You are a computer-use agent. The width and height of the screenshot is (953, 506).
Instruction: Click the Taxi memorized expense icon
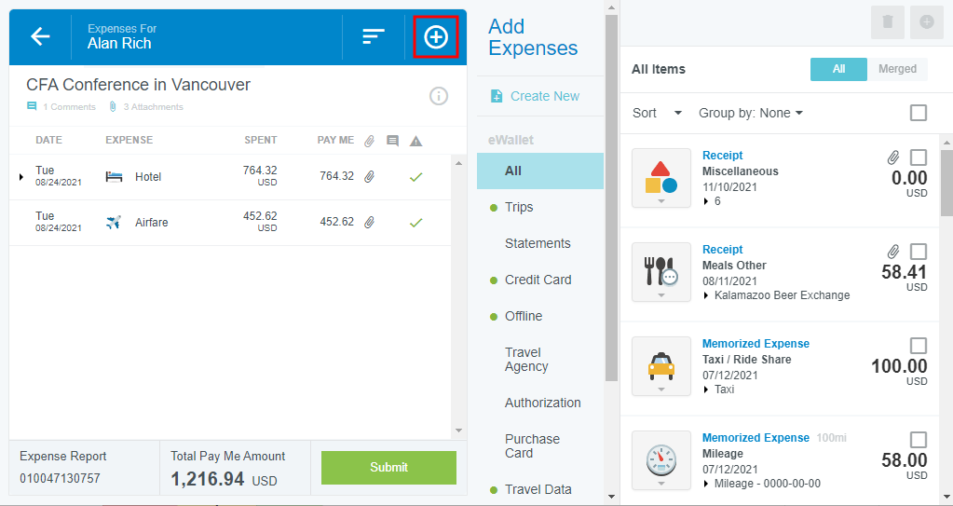click(x=660, y=366)
